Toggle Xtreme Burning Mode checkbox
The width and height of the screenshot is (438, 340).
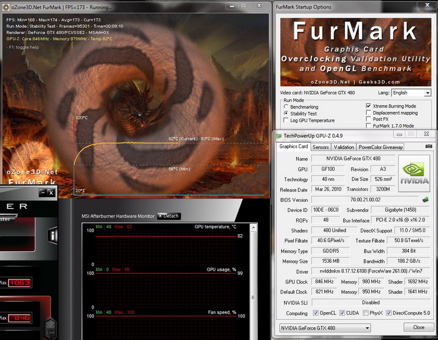[369, 106]
